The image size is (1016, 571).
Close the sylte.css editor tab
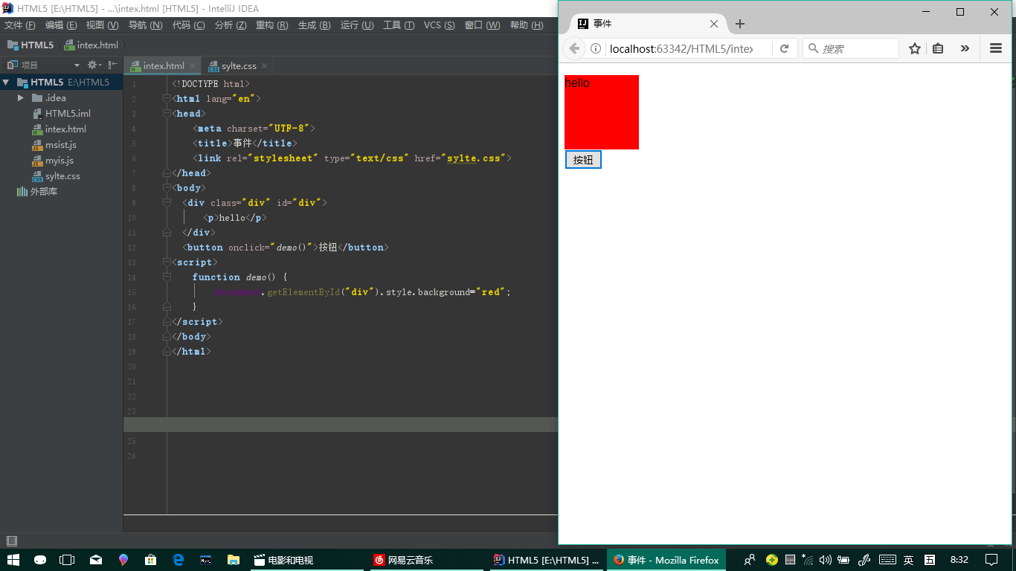pos(264,66)
